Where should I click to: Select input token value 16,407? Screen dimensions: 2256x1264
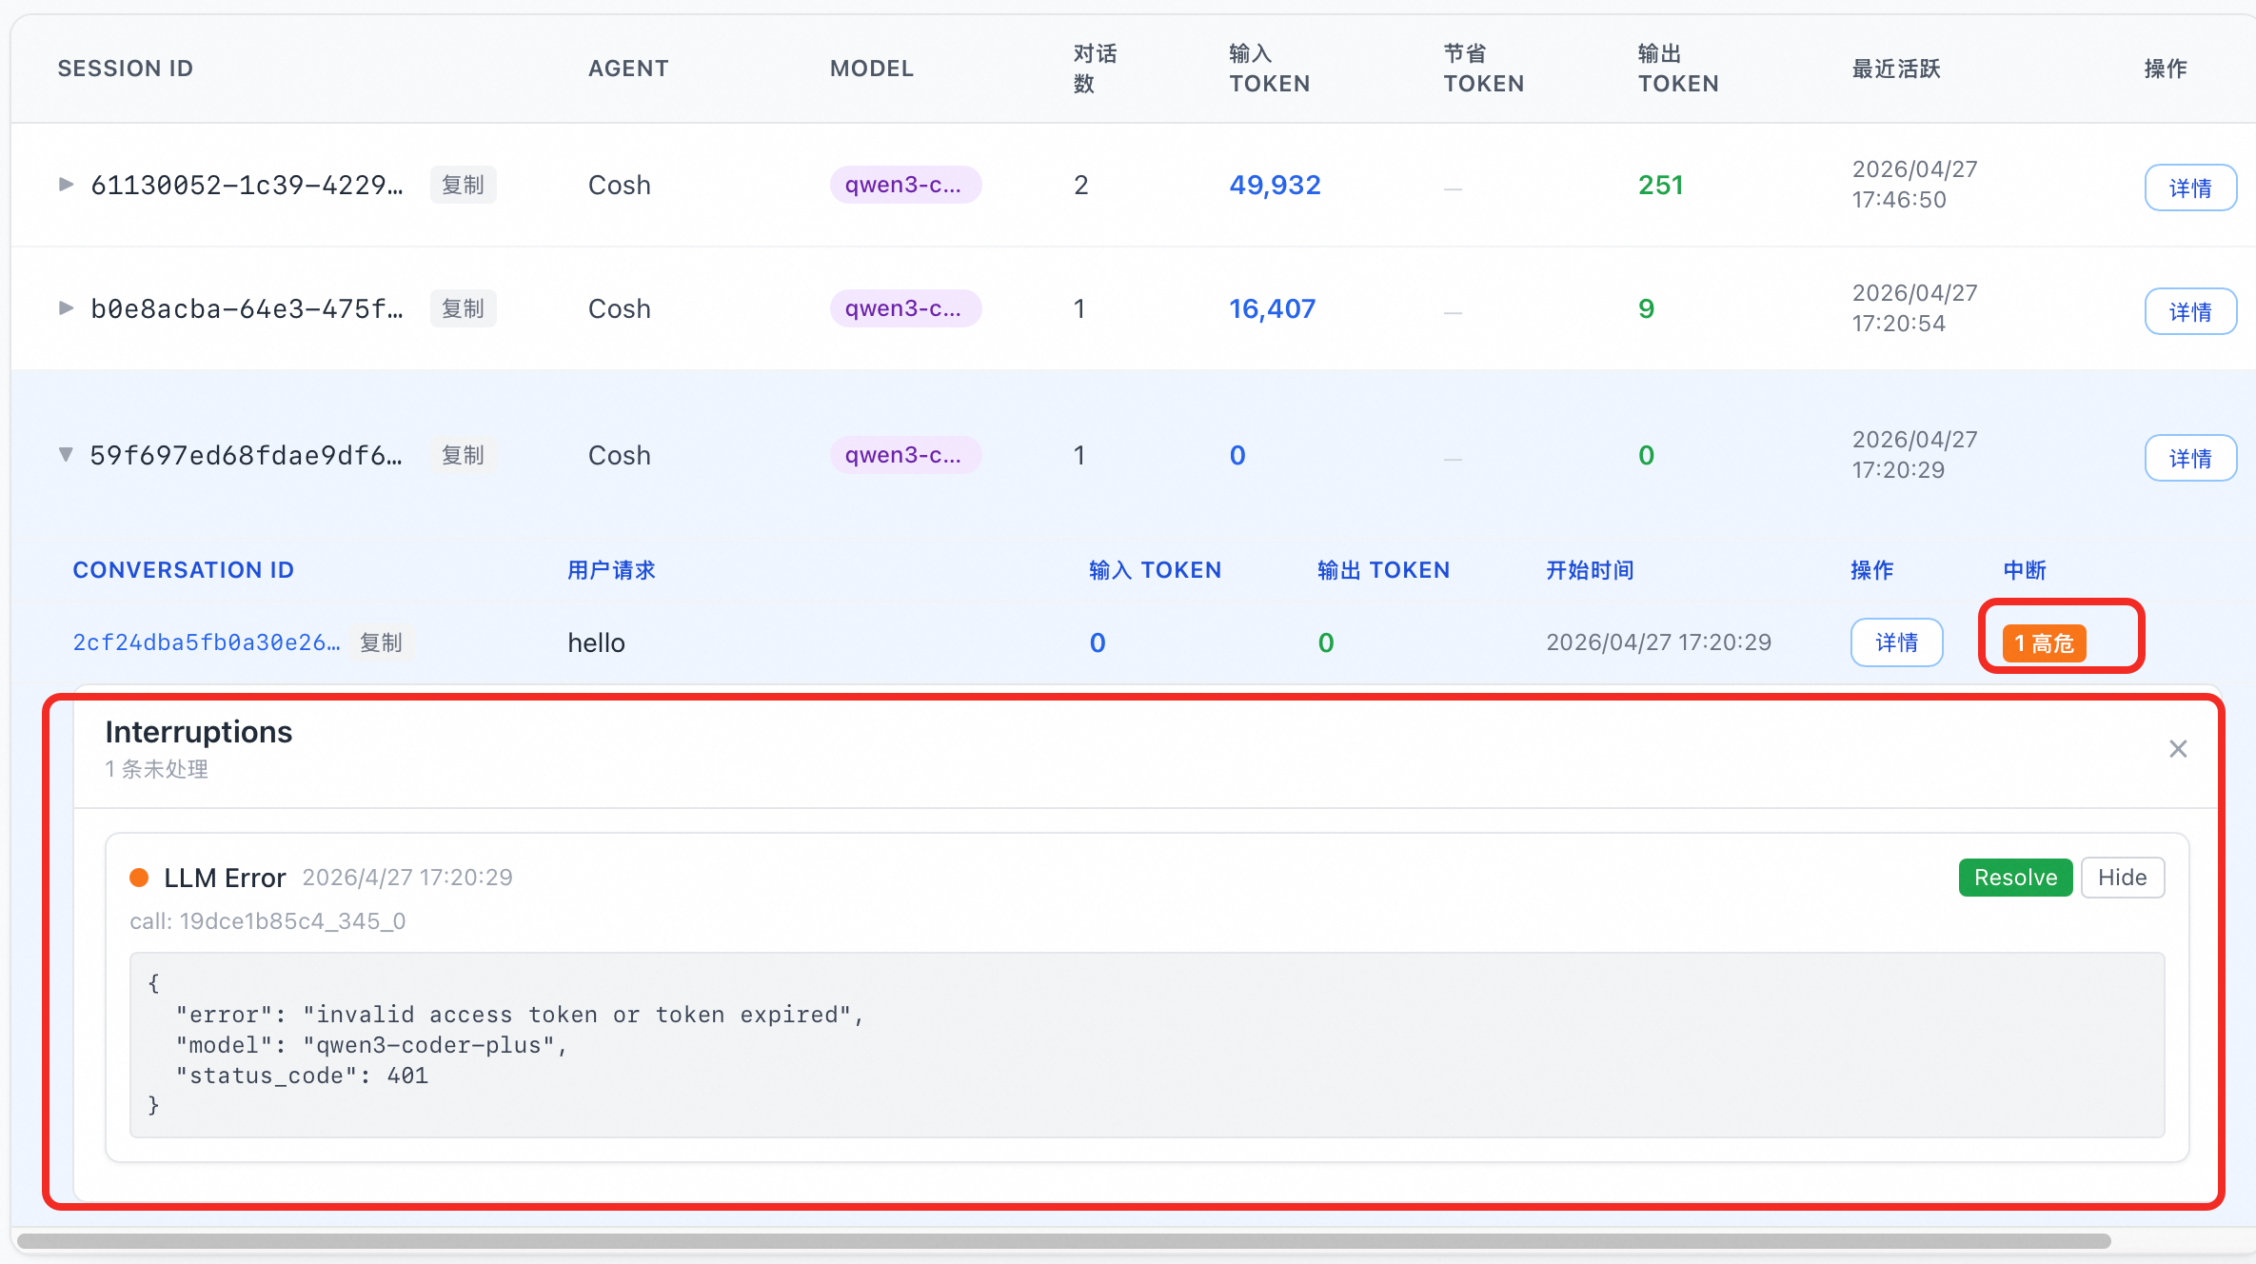pyautogui.click(x=1272, y=308)
